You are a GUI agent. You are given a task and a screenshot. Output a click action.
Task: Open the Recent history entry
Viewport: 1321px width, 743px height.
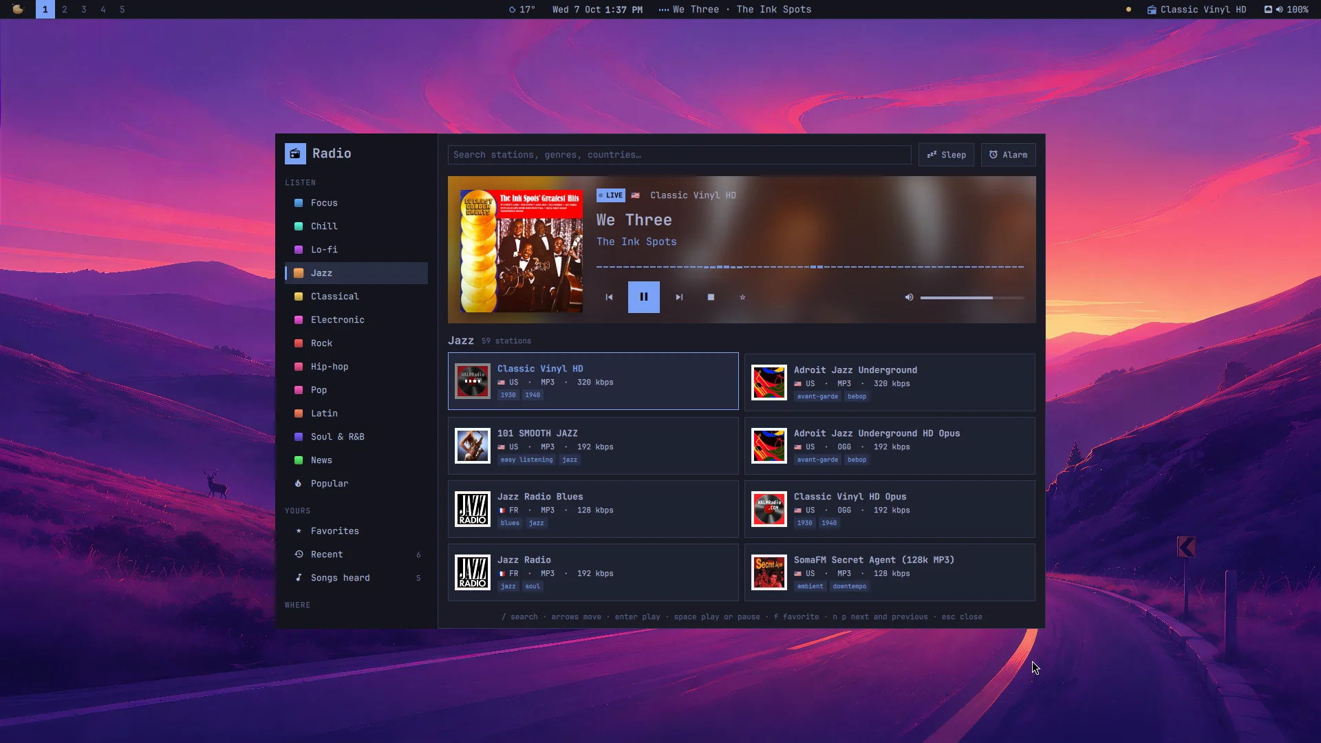click(356, 554)
